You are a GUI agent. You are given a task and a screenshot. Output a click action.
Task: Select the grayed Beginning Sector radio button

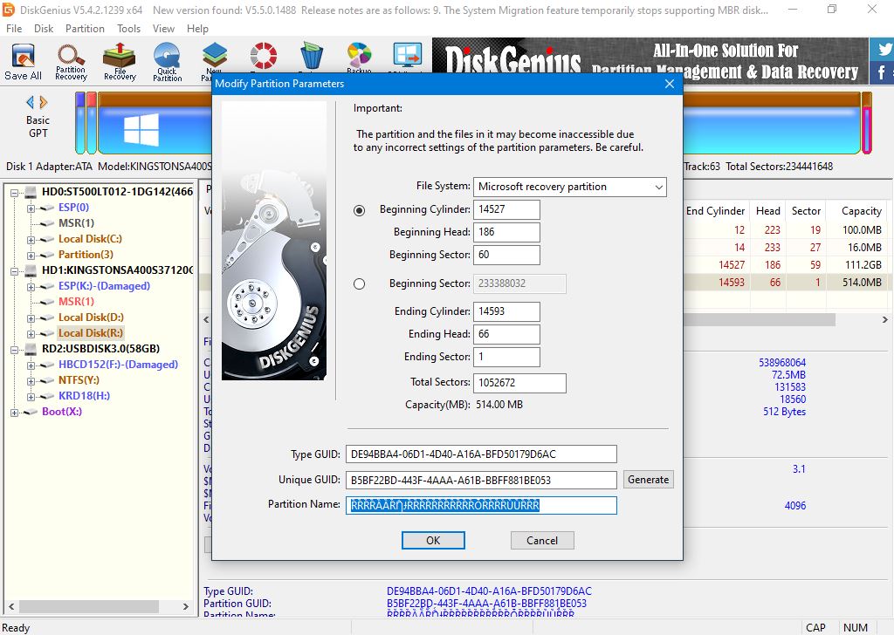point(360,283)
